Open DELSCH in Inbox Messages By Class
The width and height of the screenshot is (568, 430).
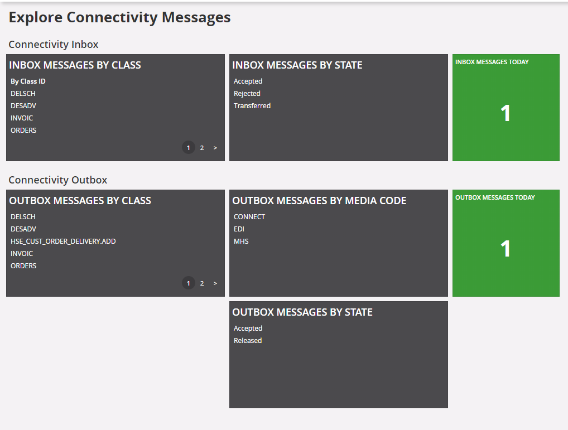tap(23, 94)
